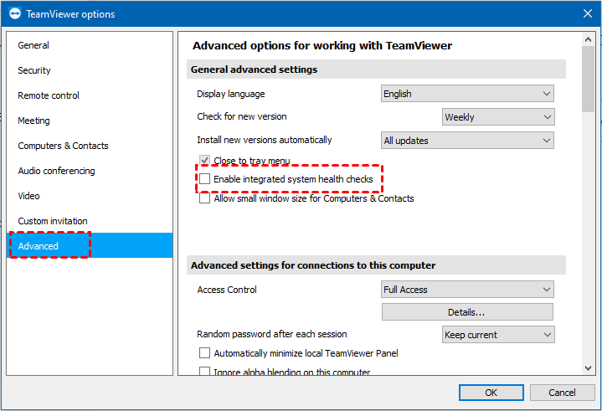Expand the Check for new version dropdown
The image size is (602, 411).
pos(497,117)
